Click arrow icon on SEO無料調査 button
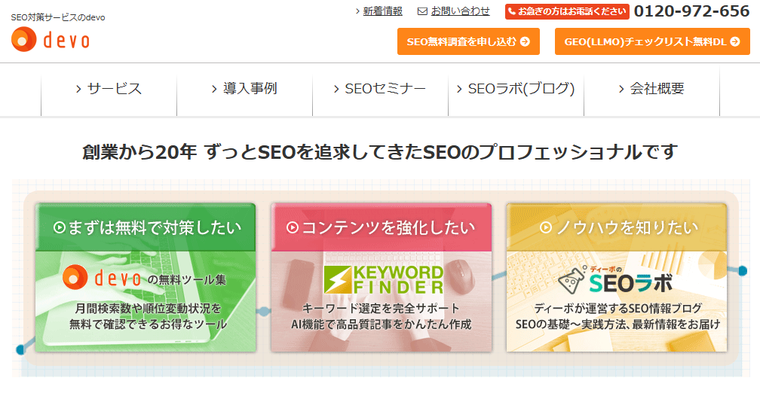Viewport: 760px width, 393px height. pyautogui.click(x=525, y=42)
